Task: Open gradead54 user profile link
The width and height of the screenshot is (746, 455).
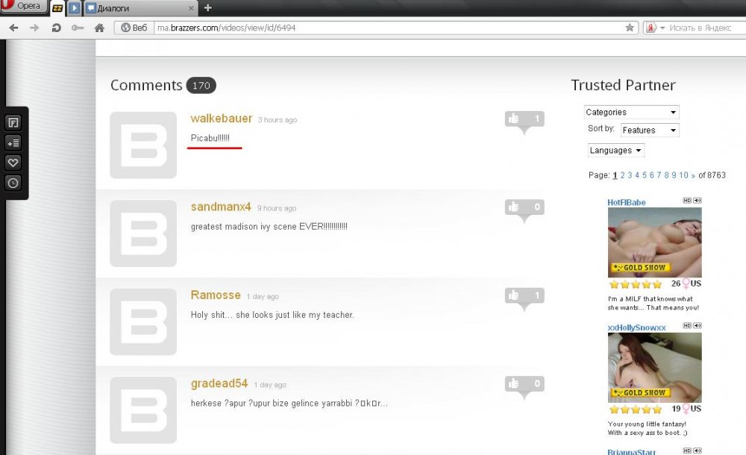Action: click(219, 383)
